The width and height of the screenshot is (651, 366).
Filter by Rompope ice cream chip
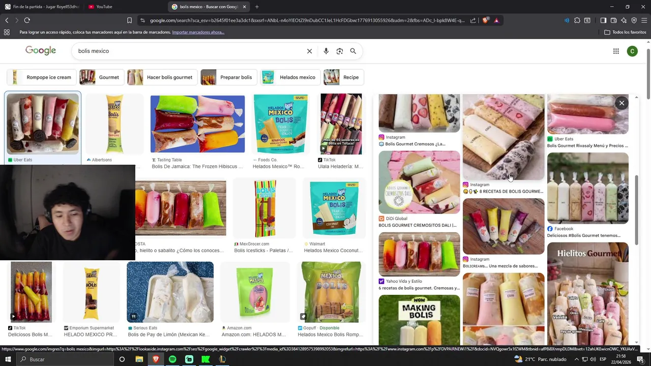coord(41,77)
